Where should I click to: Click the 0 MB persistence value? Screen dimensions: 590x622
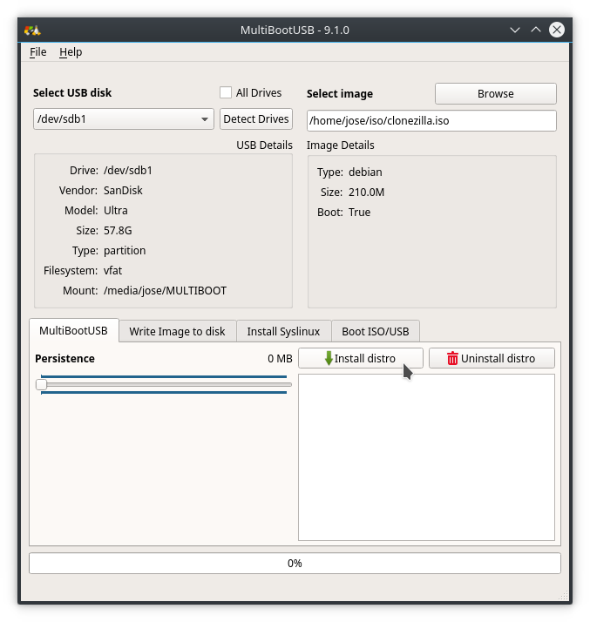[280, 358]
